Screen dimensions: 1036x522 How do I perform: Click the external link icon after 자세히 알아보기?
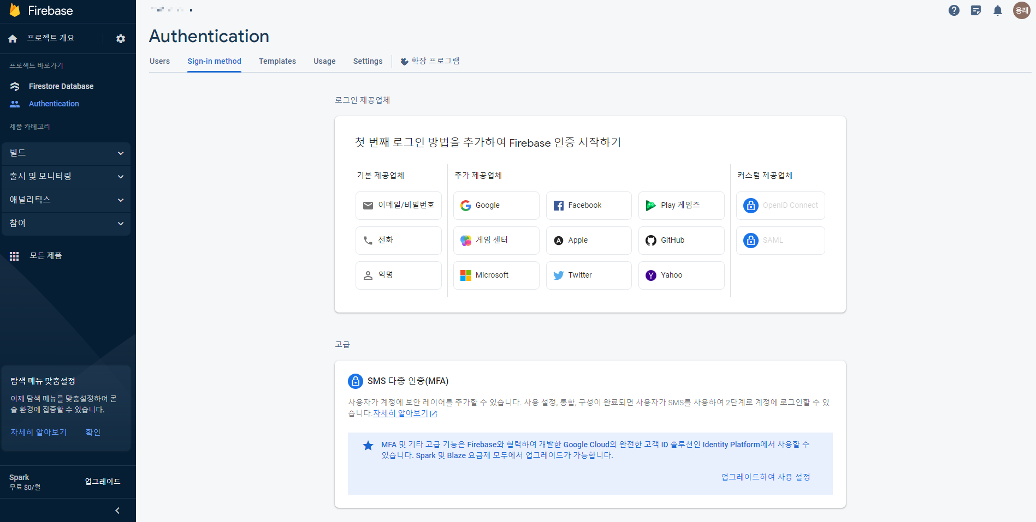pos(434,414)
